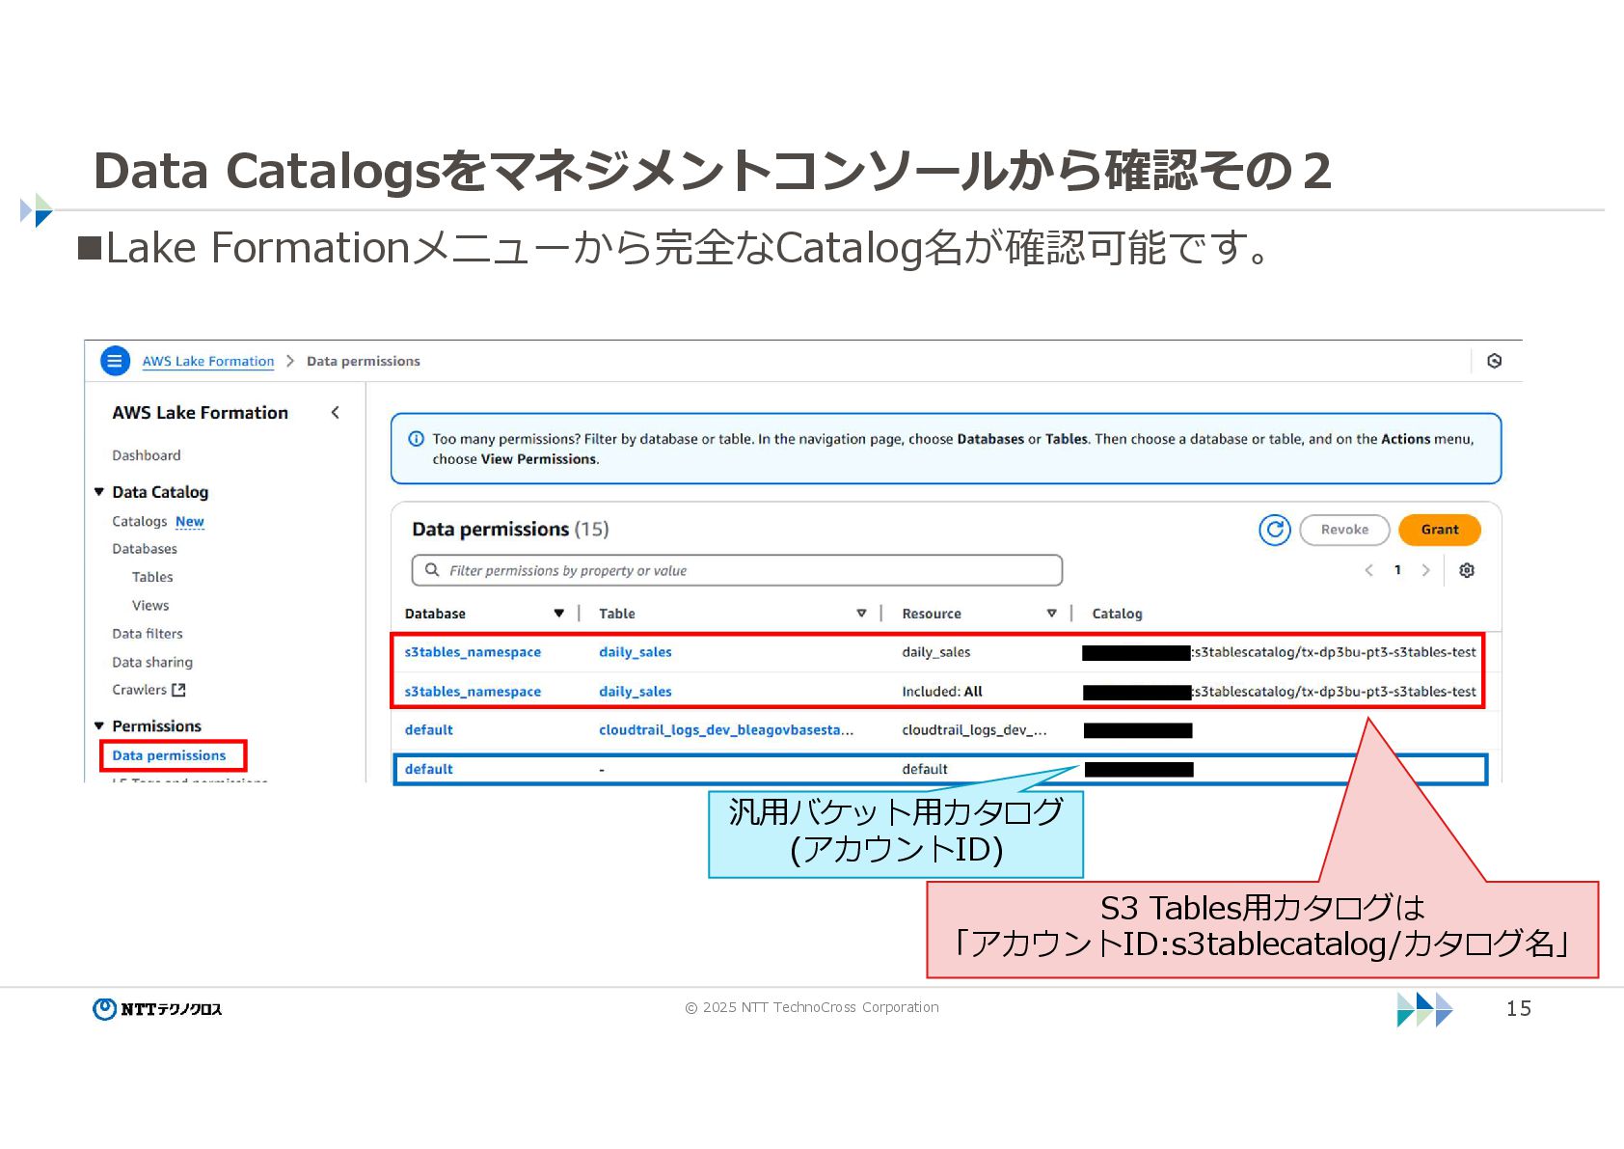Open Tables in the sidebar
The image size is (1624, 1149).
tap(152, 577)
